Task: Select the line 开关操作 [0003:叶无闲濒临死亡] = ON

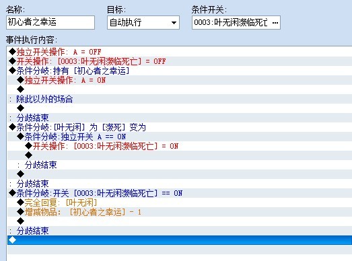Action: coord(180,146)
